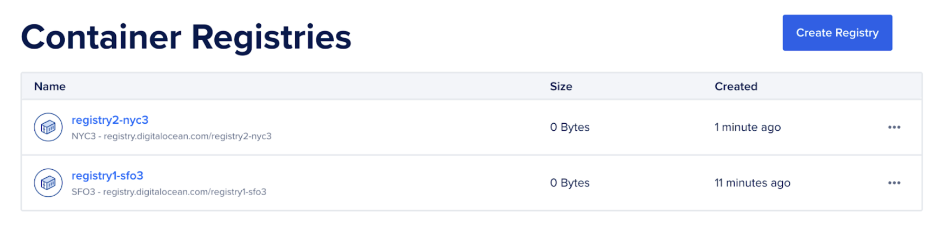Open the registry1-sfo3 registry link
Image resolution: width=951 pixels, height=237 pixels.
[x=107, y=176]
